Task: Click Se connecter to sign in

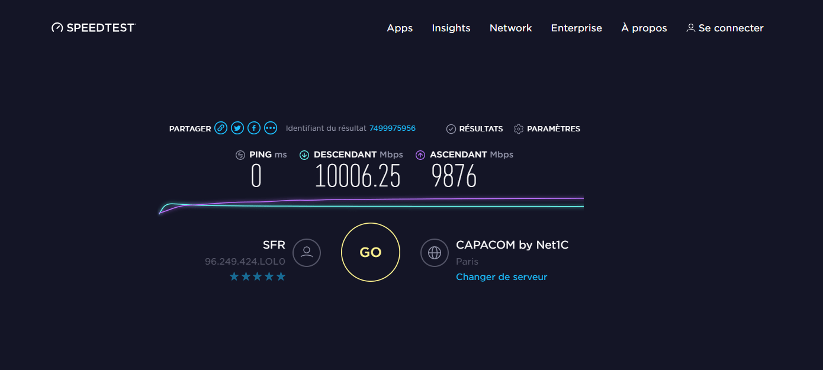Action: coord(725,28)
